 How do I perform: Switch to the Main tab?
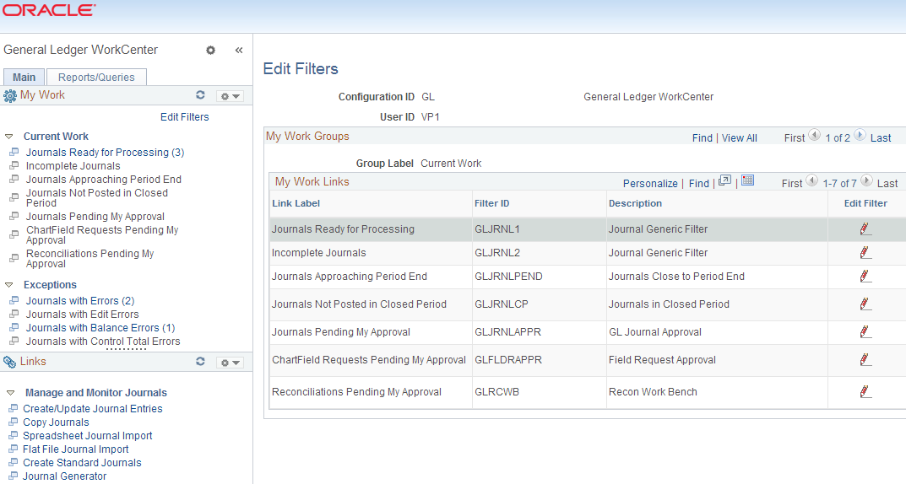[x=24, y=78]
